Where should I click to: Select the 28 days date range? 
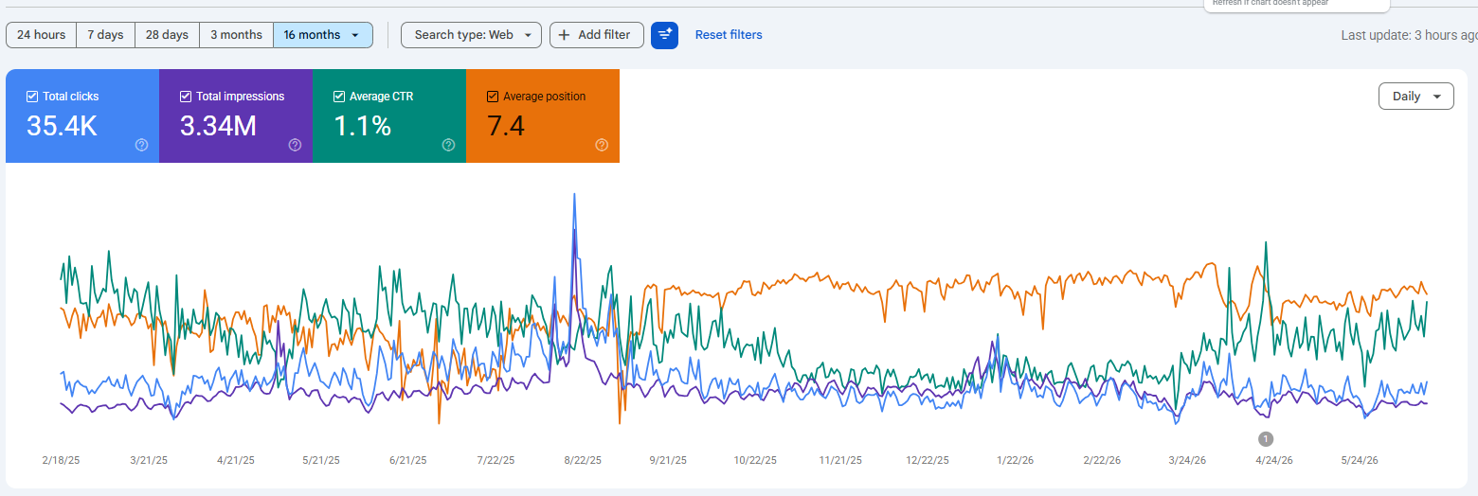(x=167, y=35)
